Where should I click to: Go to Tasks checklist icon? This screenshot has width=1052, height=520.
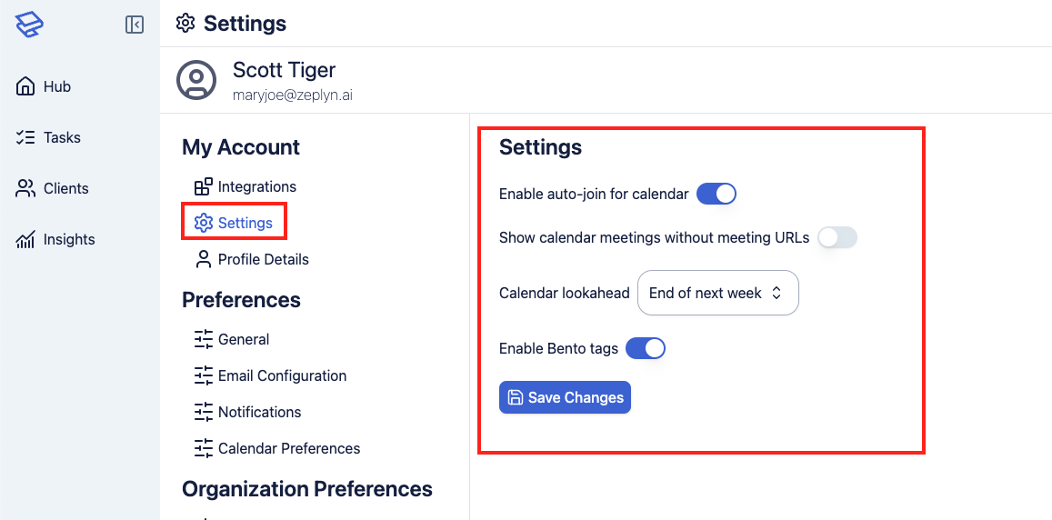25,138
